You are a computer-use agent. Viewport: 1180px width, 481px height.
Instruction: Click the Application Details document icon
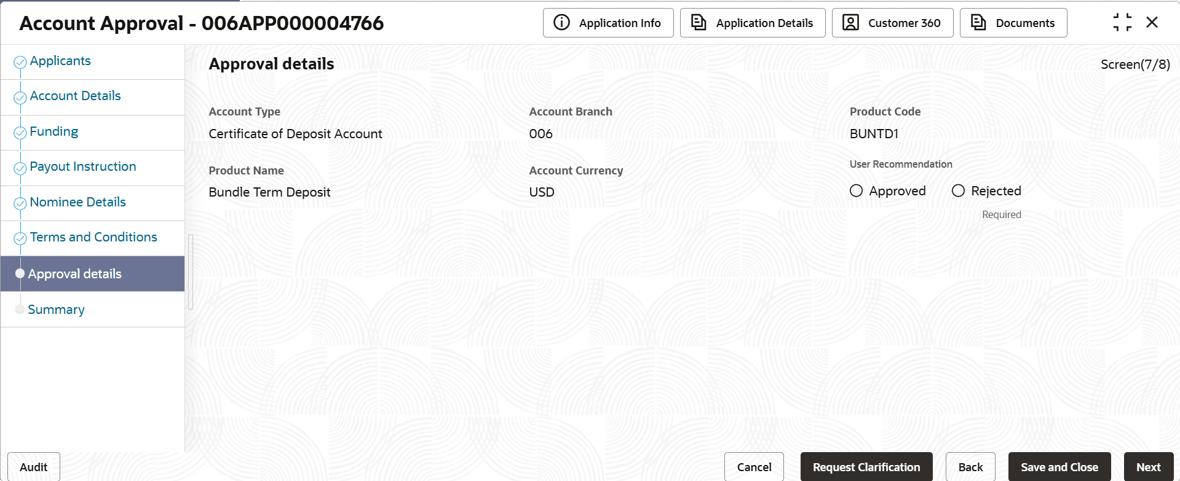699,23
